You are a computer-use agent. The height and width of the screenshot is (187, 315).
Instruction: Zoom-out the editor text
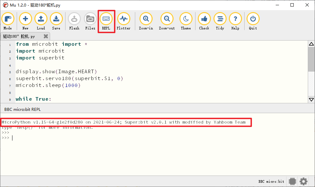point(167,21)
